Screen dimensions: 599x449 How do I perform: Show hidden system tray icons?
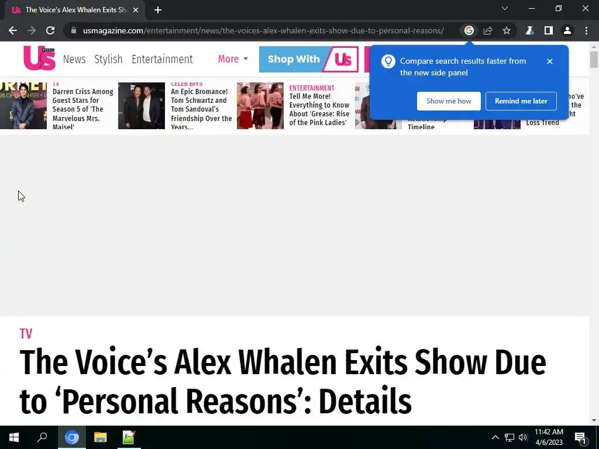click(495, 437)
